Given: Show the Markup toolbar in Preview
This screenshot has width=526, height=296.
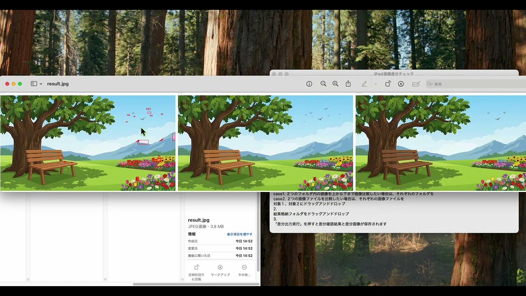Looking at the screenshot, I should 401,84.
